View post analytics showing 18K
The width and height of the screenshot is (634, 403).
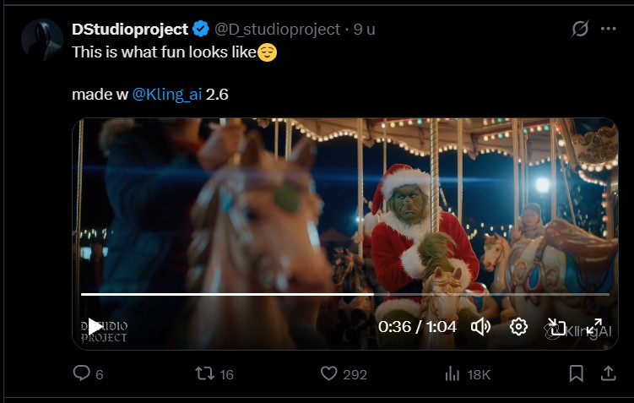pyautogui.click(x=452, y=373)
